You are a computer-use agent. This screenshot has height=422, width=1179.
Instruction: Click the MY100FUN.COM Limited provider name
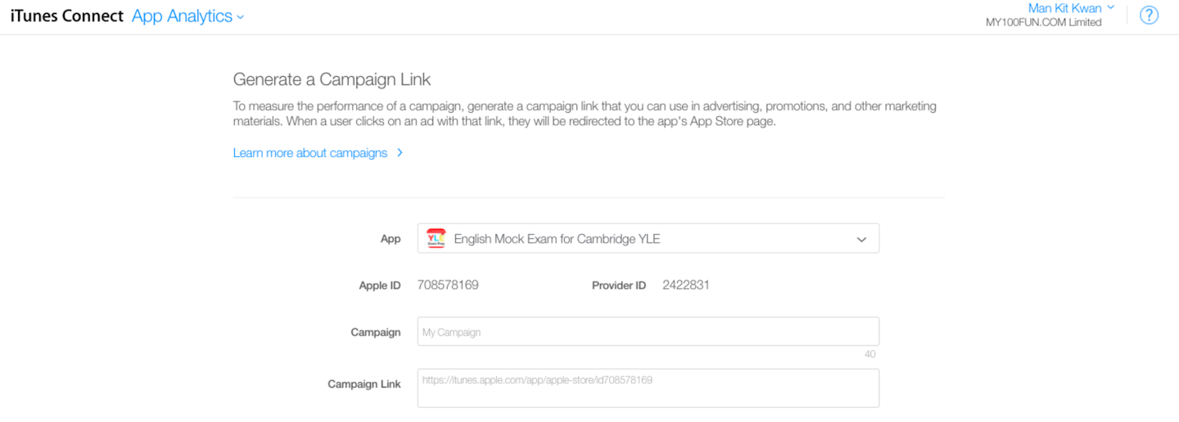[1043, 23]
